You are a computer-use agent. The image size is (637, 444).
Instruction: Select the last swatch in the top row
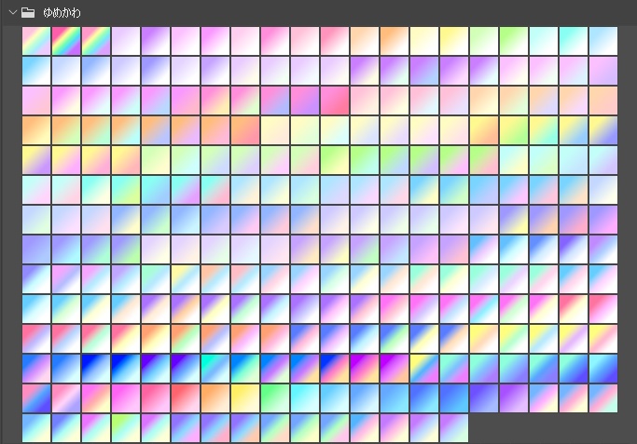coord(603,41)
